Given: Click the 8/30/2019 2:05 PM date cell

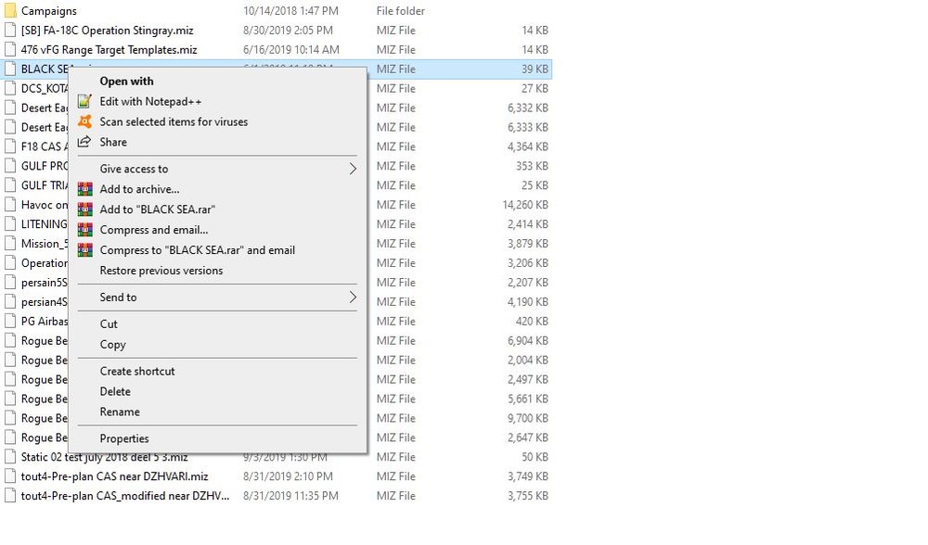Looking at the screenshot, I should coord(288,31).
